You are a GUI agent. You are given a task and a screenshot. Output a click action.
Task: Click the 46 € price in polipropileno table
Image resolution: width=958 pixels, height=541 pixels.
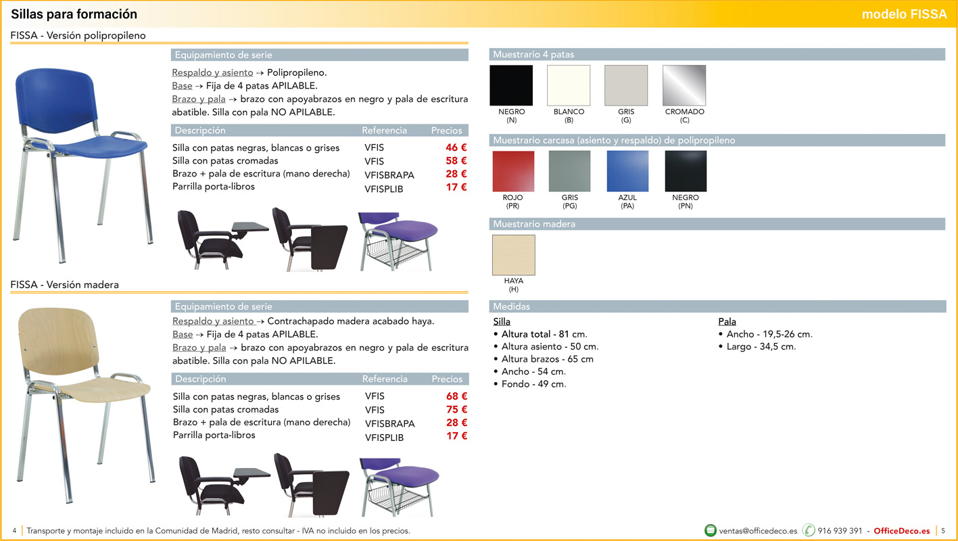click(x=456, y=147)
